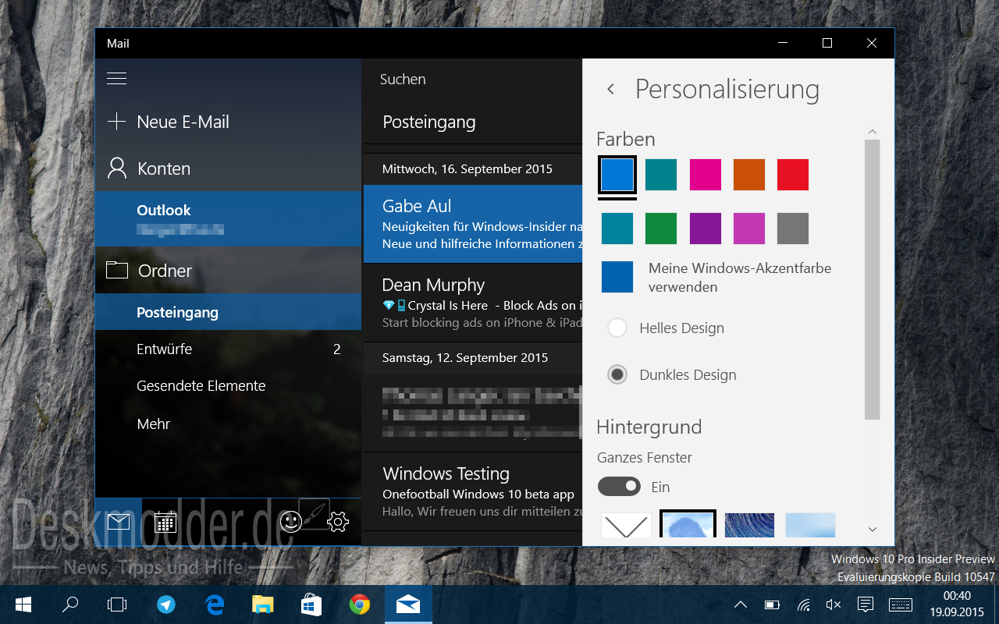Select the gray color swatch

tap(792, 229)
